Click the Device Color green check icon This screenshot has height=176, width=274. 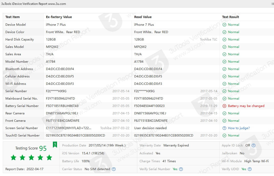224,32
